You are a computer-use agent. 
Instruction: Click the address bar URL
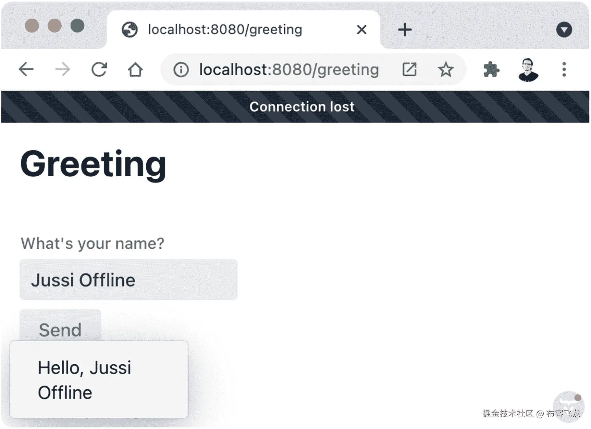[288, 70]
